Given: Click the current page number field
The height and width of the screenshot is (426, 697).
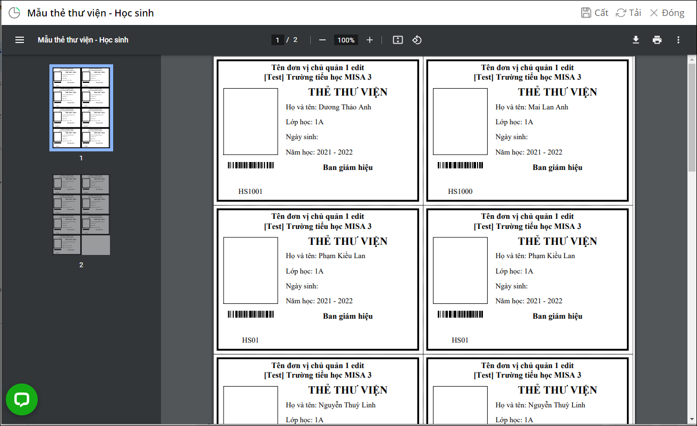Looking at the screenshot, I should coord(277,40).
